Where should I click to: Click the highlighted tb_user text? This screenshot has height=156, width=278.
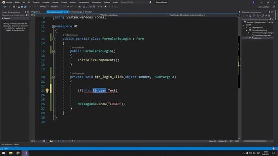point(99,91)
